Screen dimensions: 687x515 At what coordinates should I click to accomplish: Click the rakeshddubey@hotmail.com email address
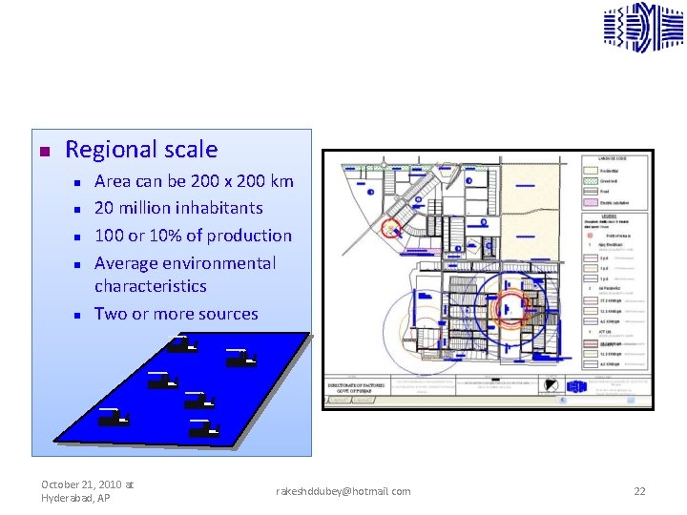(x=343, y=491)
